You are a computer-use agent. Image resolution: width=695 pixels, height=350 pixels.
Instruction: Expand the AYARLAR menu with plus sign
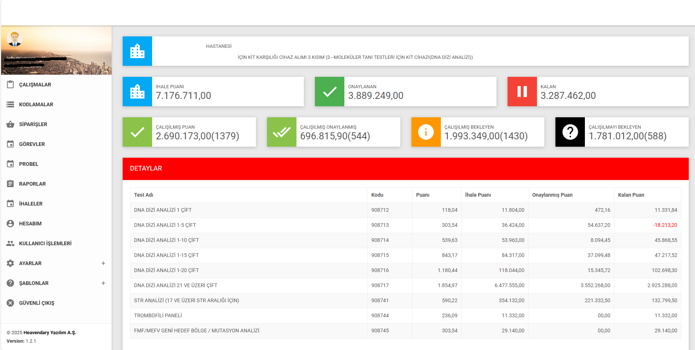103,263
